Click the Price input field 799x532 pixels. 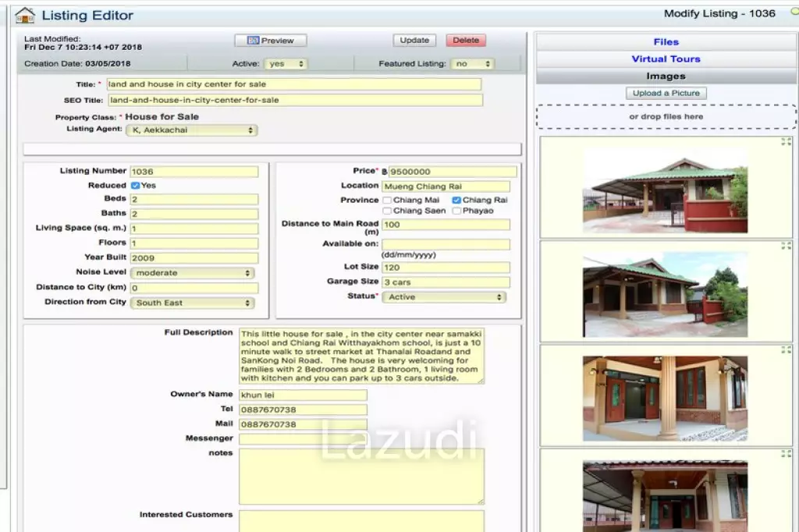click(x=453, y=172)
